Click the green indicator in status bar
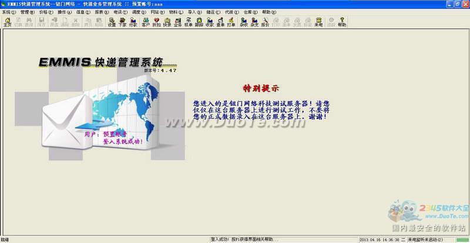This screenshot has height=243, width=470. point(462,239)
